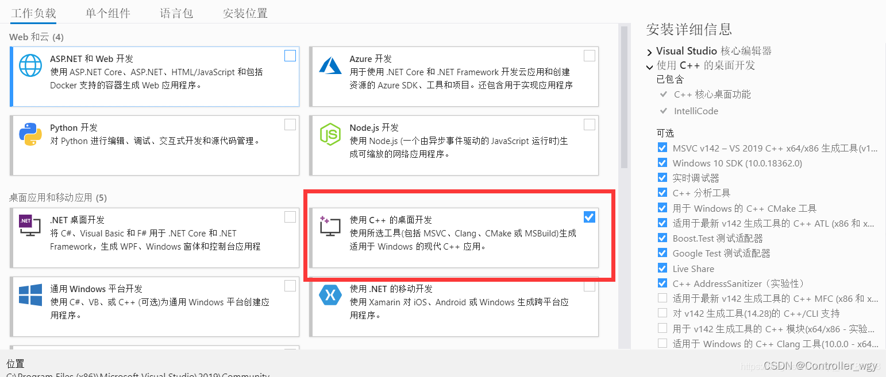Image resolution: width=886 pixels, height=377 pixels.
Task: Uncheck Google Test 测试适配器 option
Action: (x=662, y=252)
